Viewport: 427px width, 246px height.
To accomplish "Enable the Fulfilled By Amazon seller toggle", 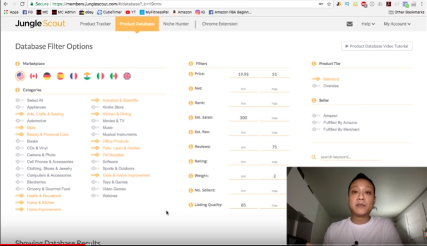I will coord(316,123).
